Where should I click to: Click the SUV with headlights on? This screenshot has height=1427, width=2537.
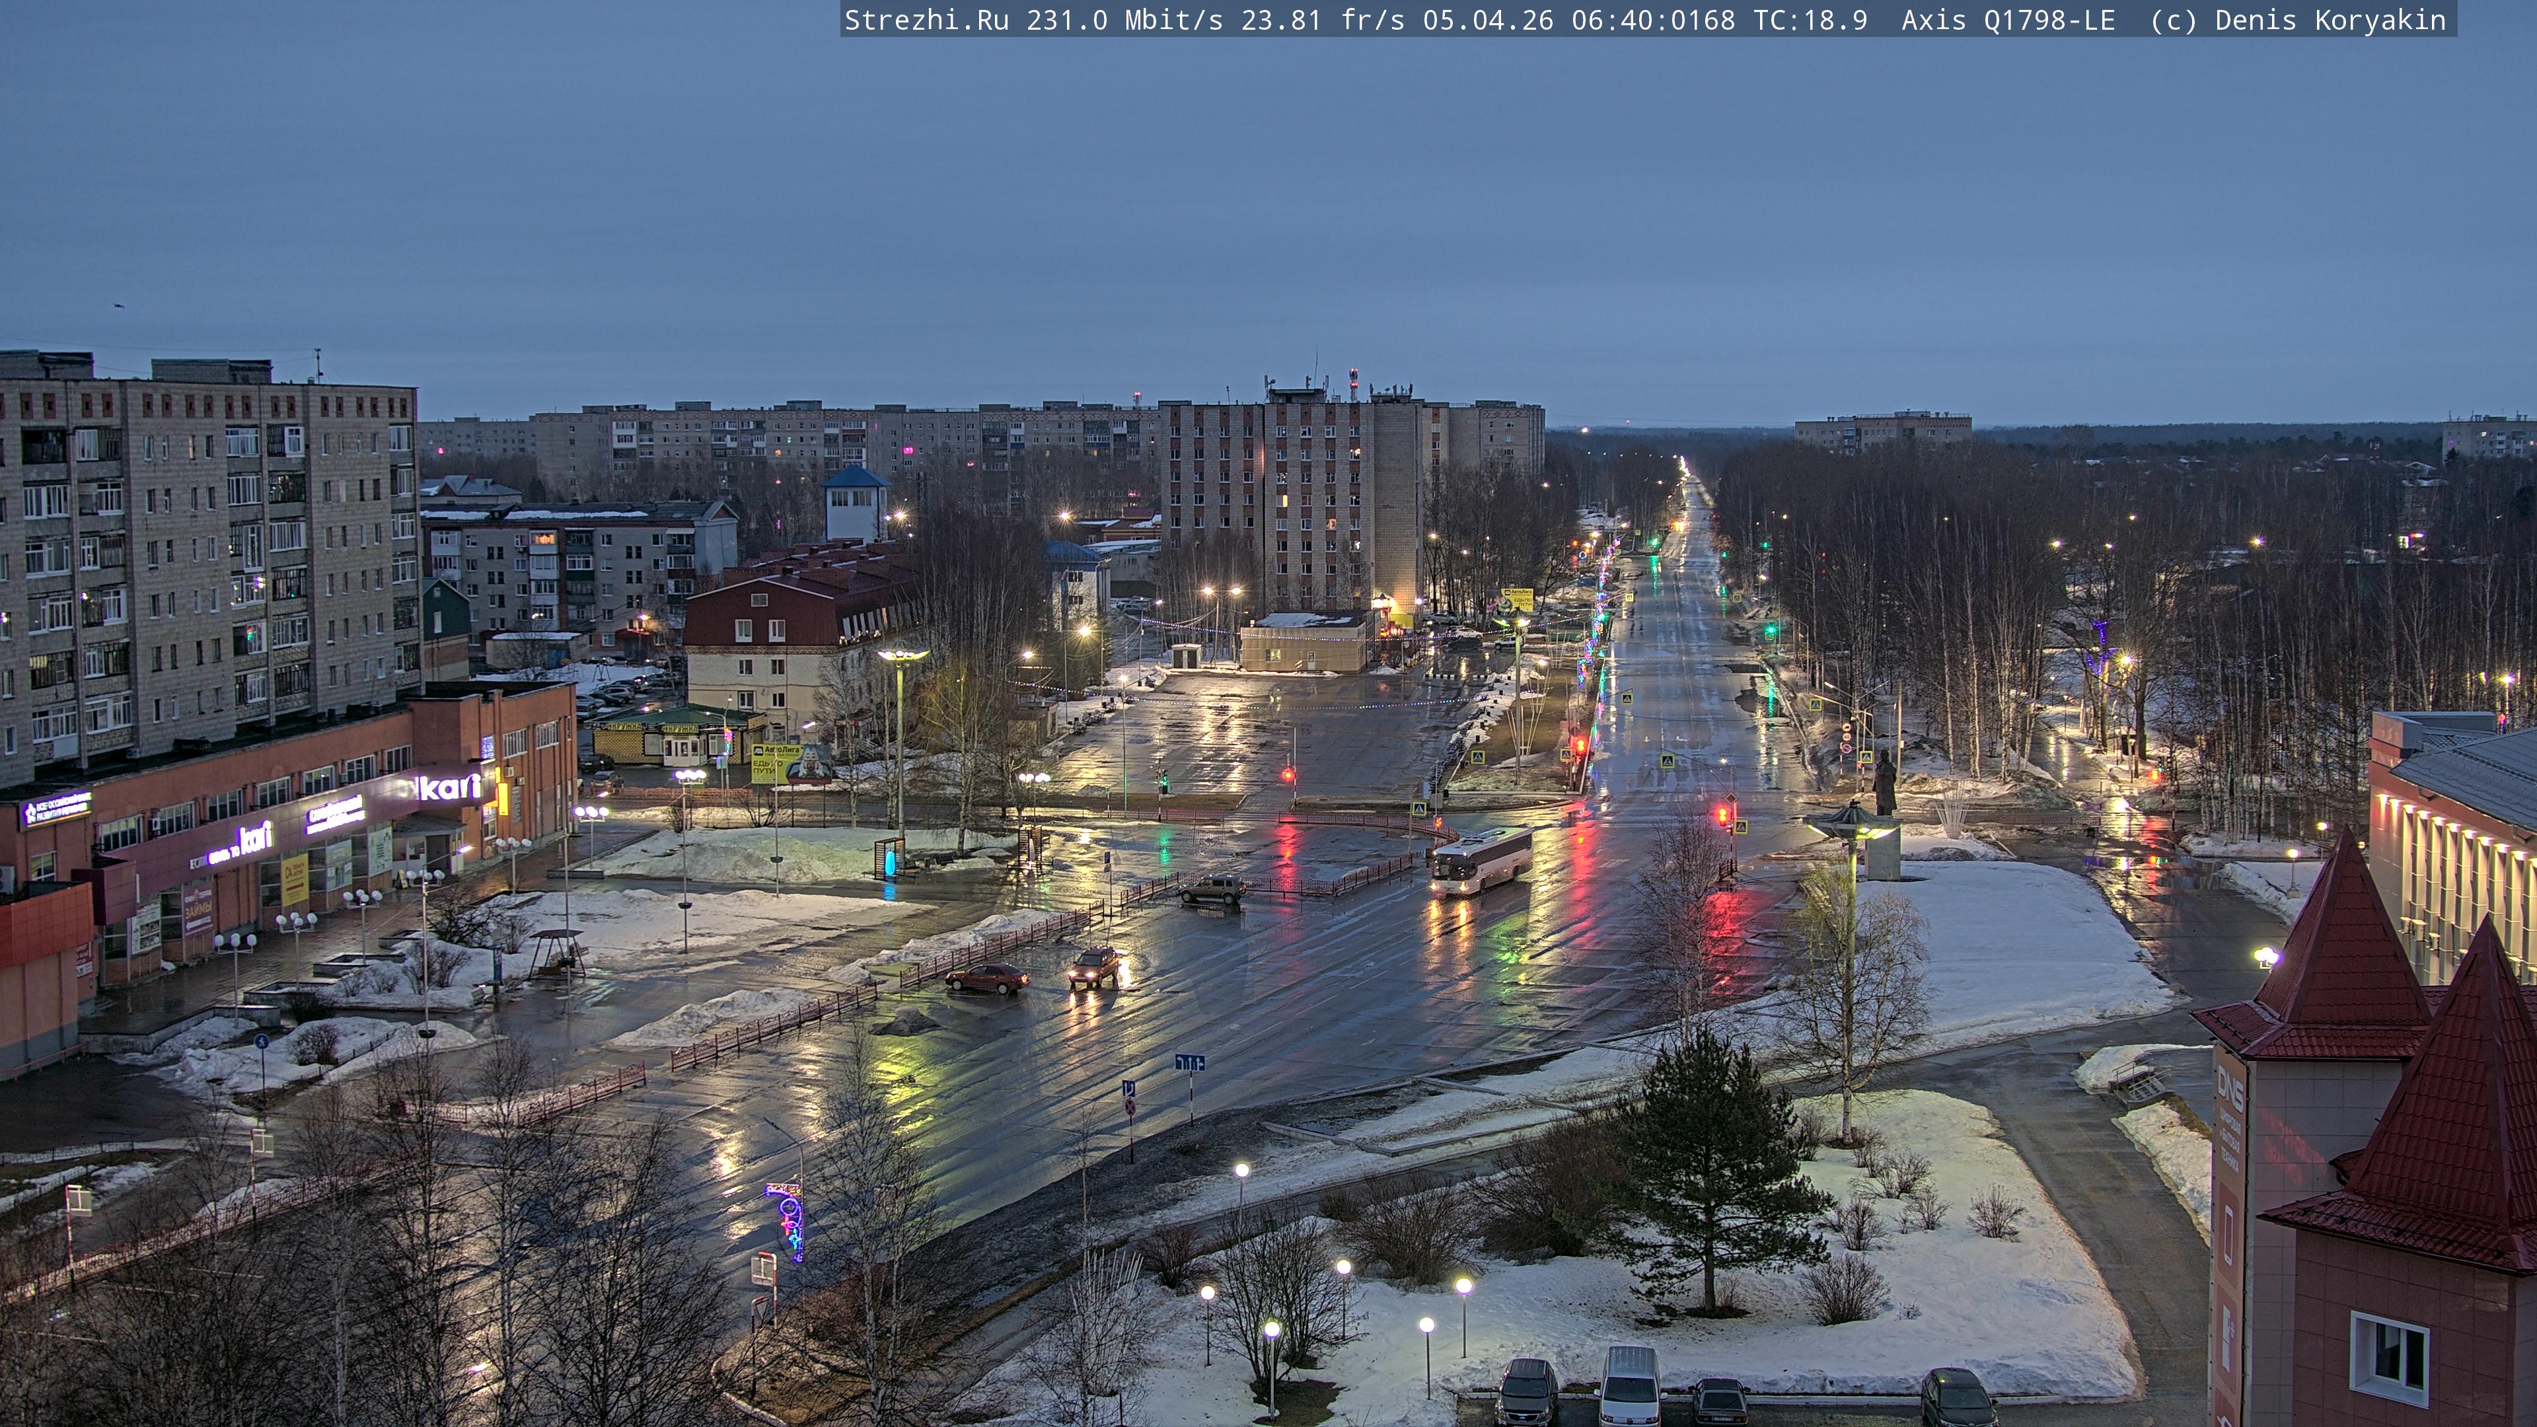click(x=1094, y=967)
